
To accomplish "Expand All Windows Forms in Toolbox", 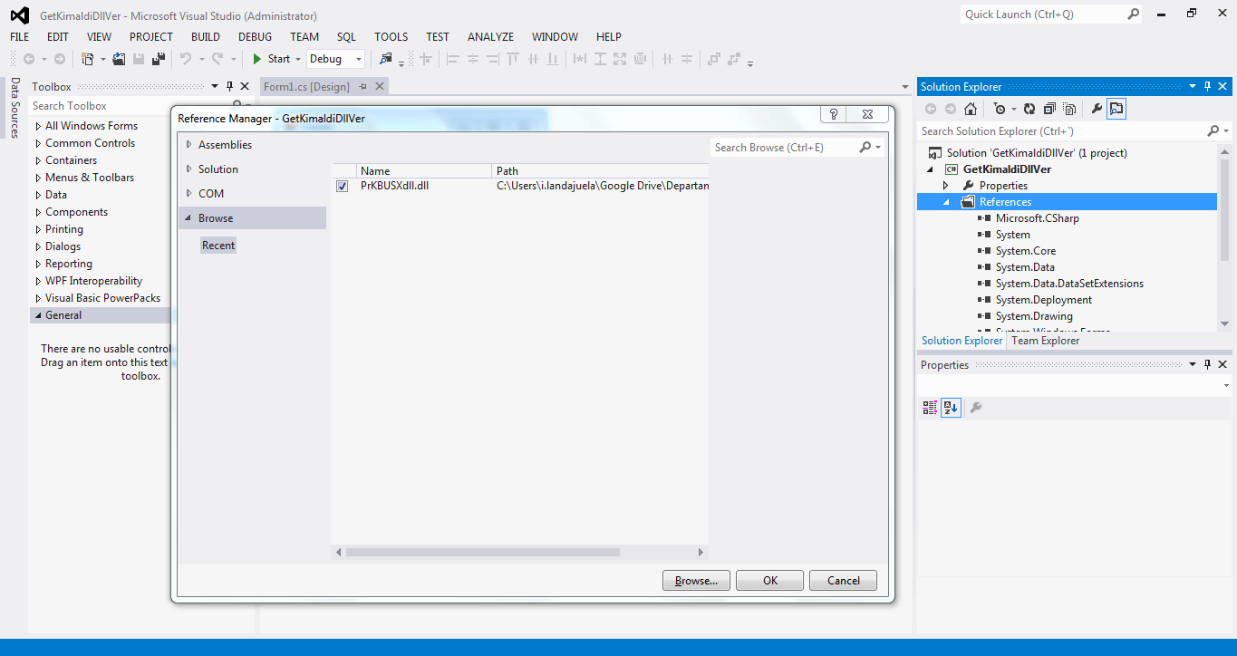I will [38, 126].
